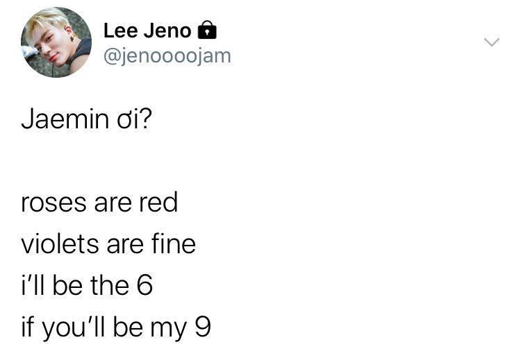Screen dimensions: 521x358
Task: Tap the line "i'll be the 6"
Action: [x=87, y=285]
